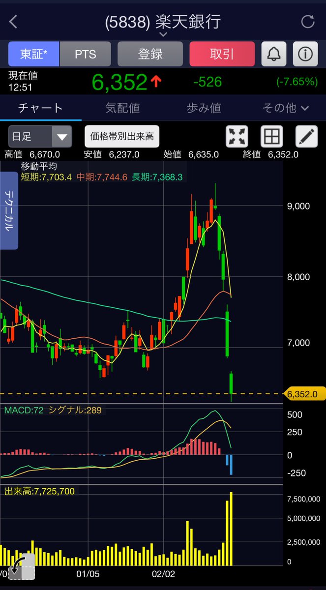Tap the (5838) 楽天銀行 title
The height and width of the screenshot is (590, 326).
(163, 21)
